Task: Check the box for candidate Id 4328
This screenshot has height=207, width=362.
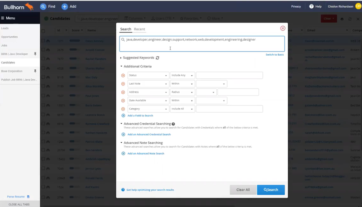Action: click(43, 68)
